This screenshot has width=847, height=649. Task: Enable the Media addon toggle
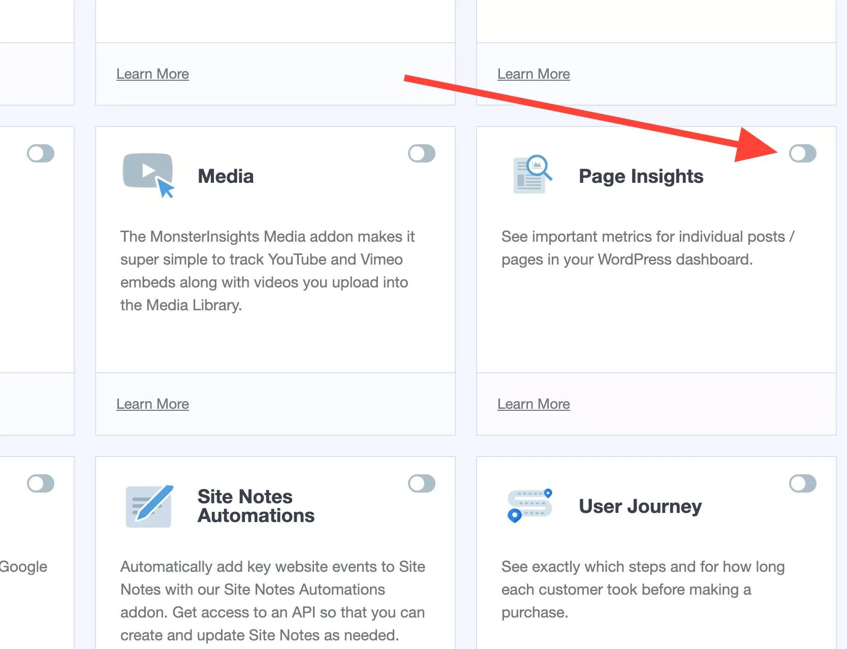tap(422, 153)
